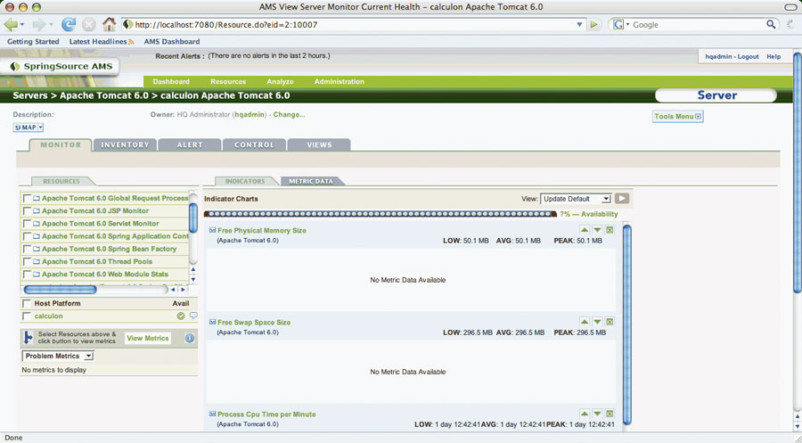
Task: Open the Analyze menu
Action: pyautogui.click(x=281, y=81)
